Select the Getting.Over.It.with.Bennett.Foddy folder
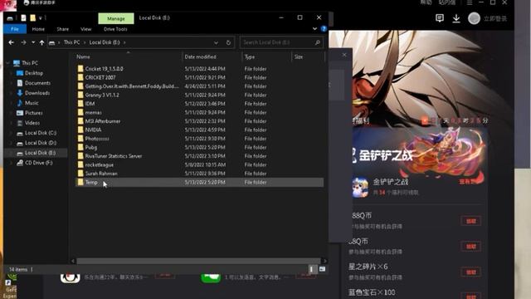 coord(132,86)
